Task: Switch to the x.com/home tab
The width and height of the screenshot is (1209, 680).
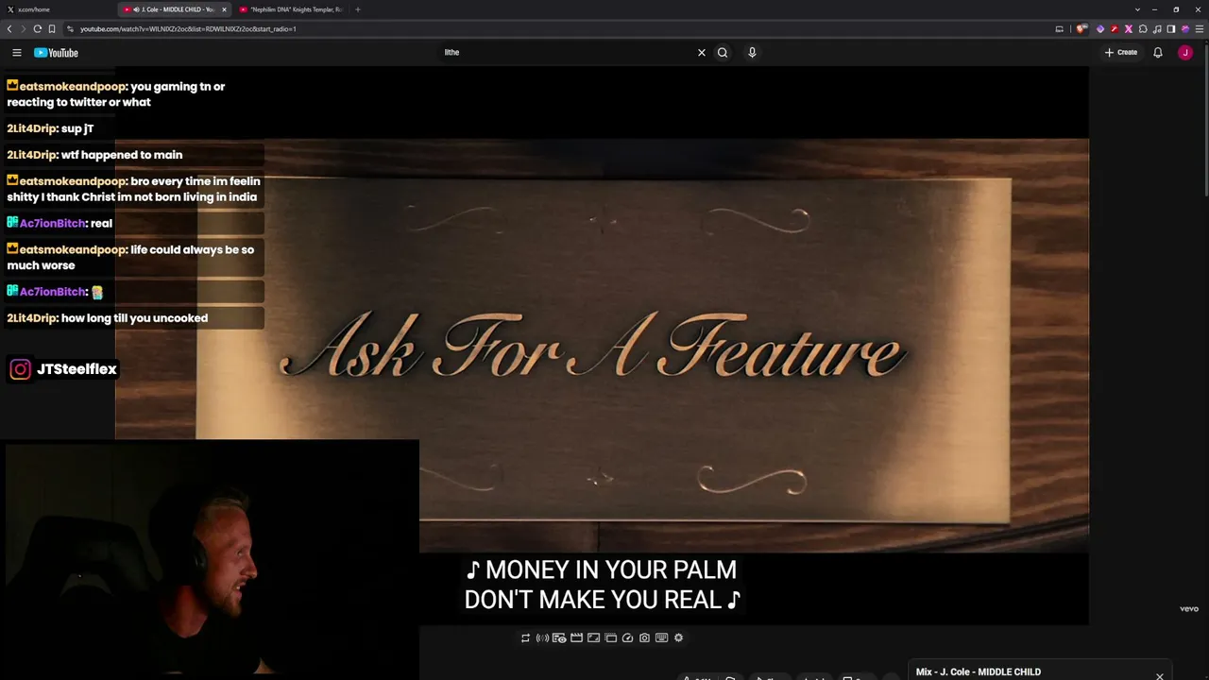Action: [57, 9]
